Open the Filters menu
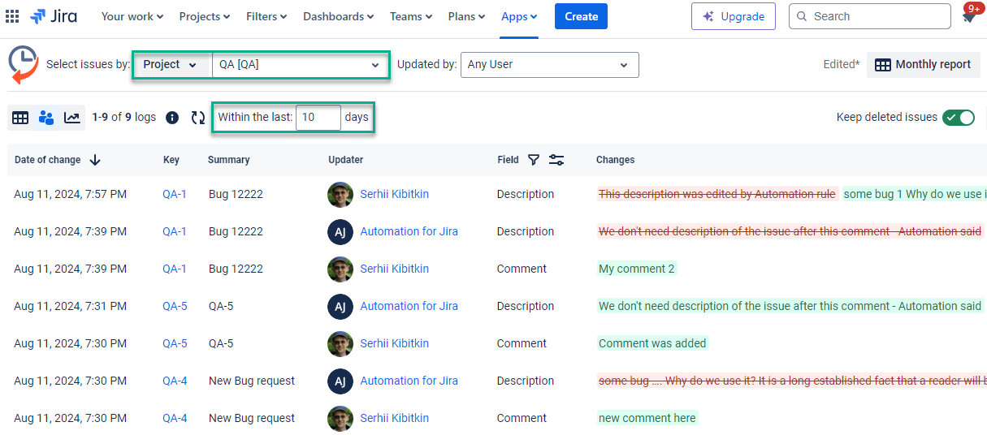The height and width of the screenshot is (435, 987). pos(266,16)
